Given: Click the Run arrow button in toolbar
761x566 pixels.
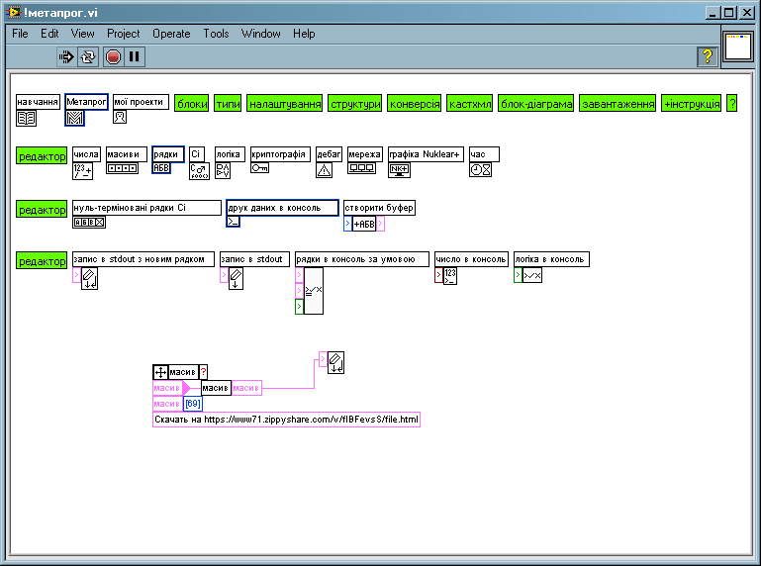Looking at the screenshot, I should 66,56.
